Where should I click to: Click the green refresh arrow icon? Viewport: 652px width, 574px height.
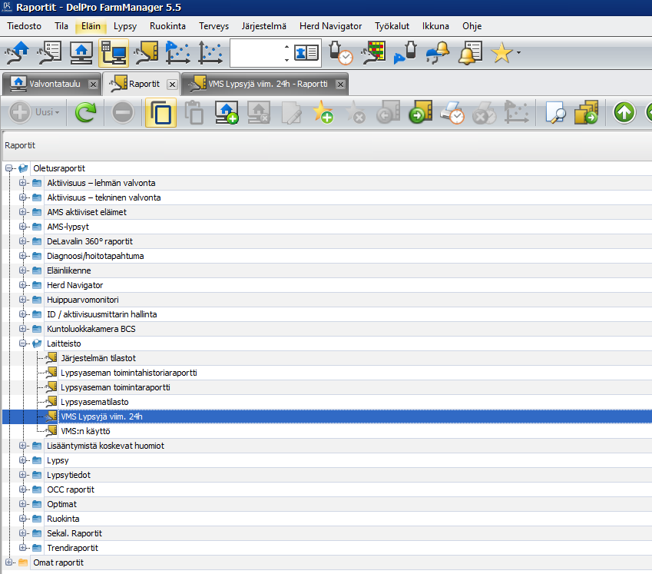click(x=85, y=112)
